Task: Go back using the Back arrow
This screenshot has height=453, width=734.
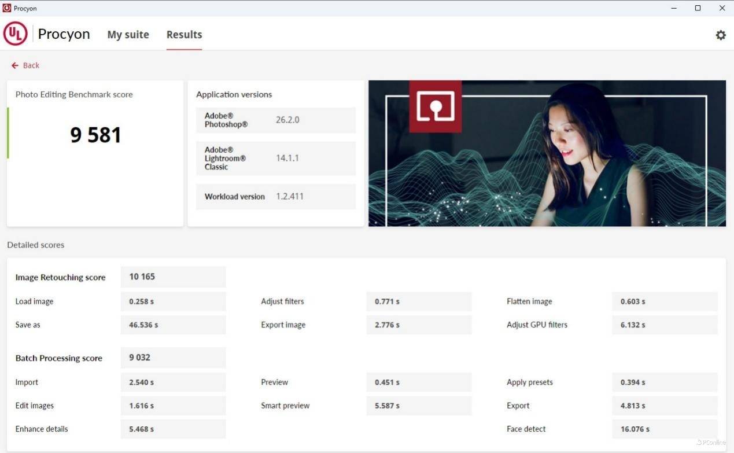Action: [25, 65]
